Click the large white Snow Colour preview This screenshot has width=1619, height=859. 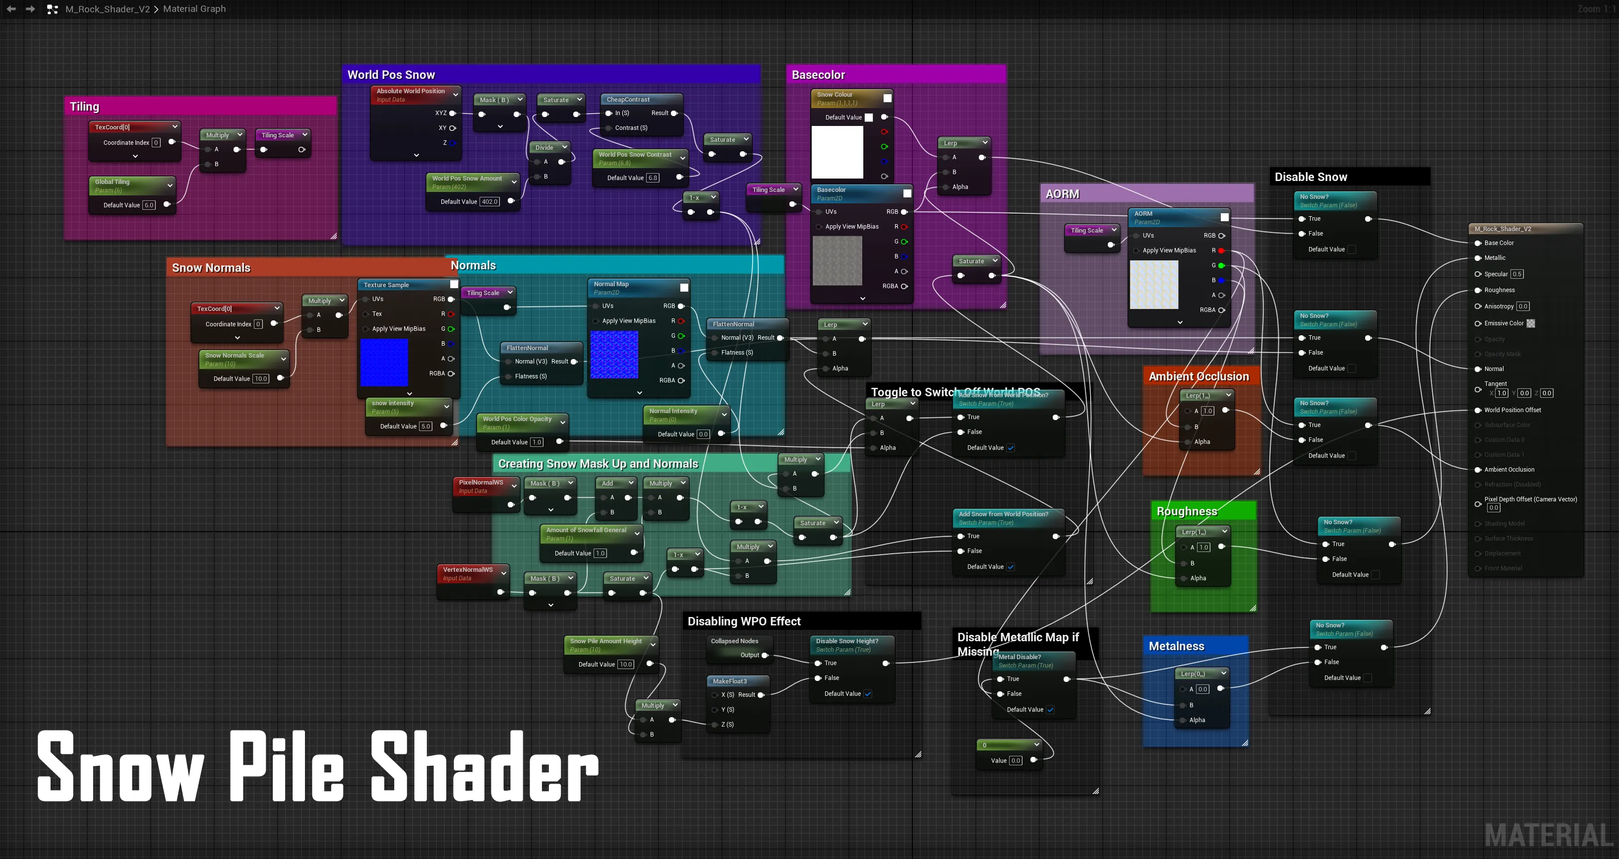[837, 152]
